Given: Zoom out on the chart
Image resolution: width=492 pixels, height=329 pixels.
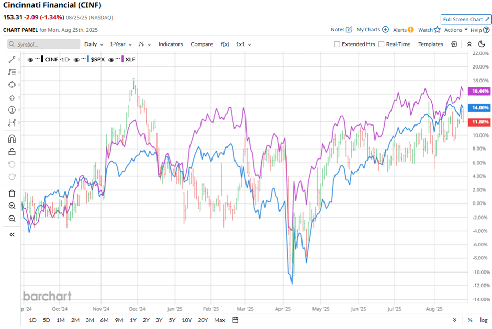Looking at the screenshot, I should pyautogui.click(x=12, y=219).
